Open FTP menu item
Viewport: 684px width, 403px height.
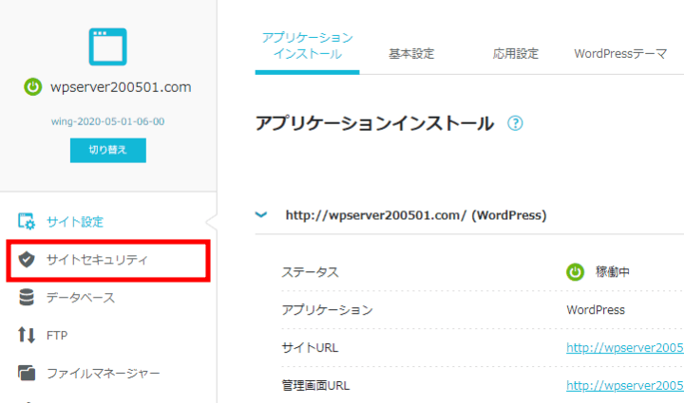pos(57,336)
